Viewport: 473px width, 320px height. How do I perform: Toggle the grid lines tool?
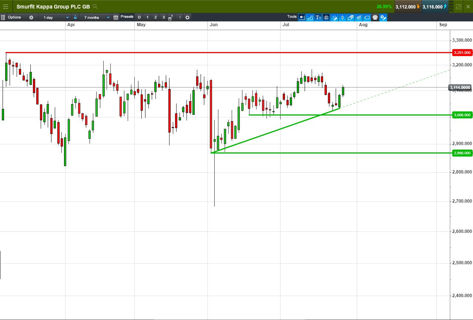(x=326, y=17)
